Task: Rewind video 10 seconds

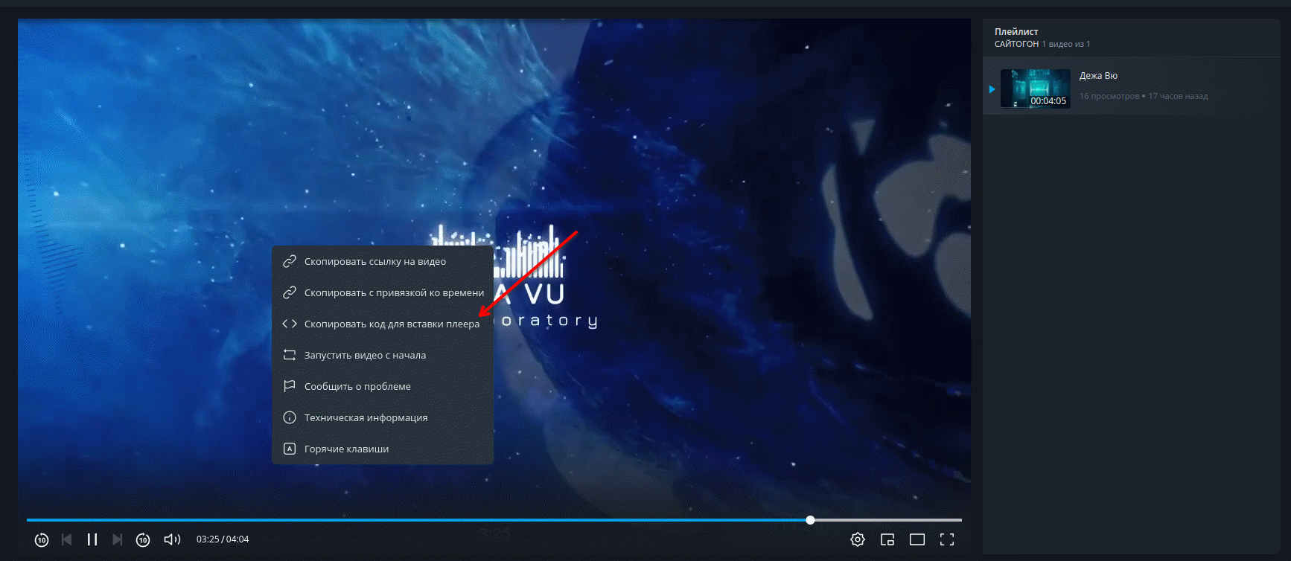Action: 42,539
